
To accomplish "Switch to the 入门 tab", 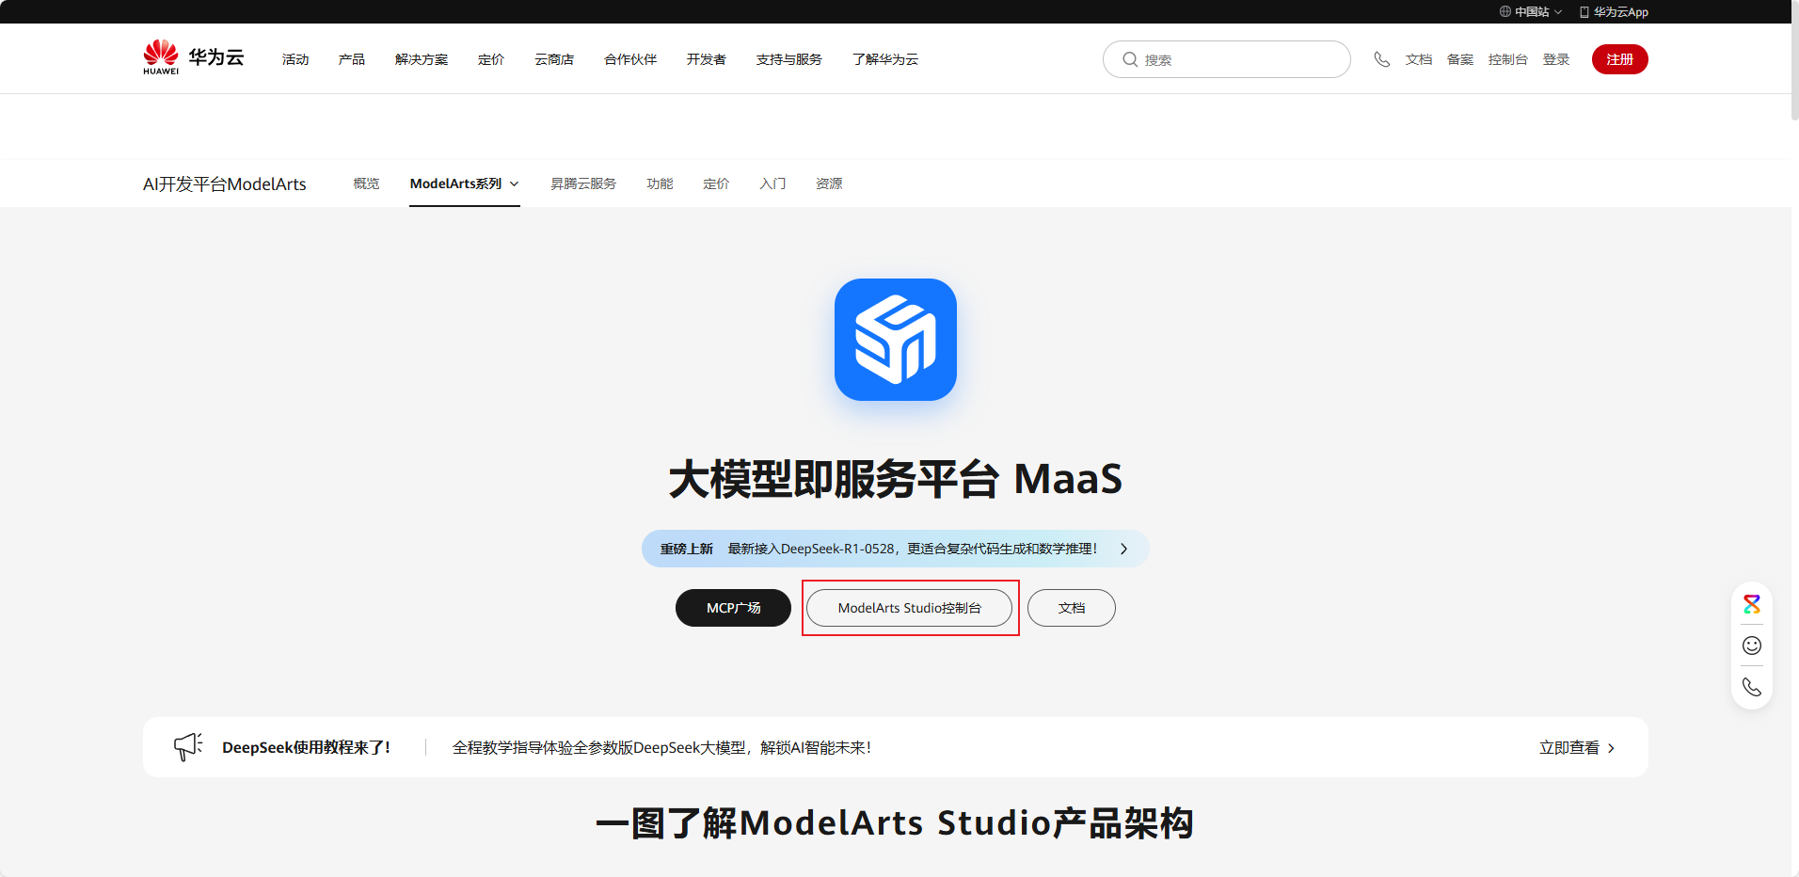I will (x=772, y=183).
